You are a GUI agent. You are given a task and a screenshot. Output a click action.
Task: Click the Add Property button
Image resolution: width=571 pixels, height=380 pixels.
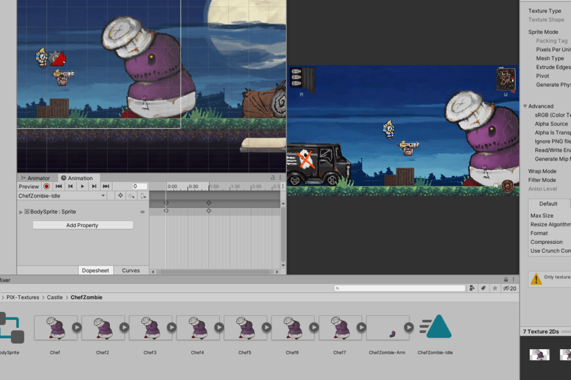point(83,225)
